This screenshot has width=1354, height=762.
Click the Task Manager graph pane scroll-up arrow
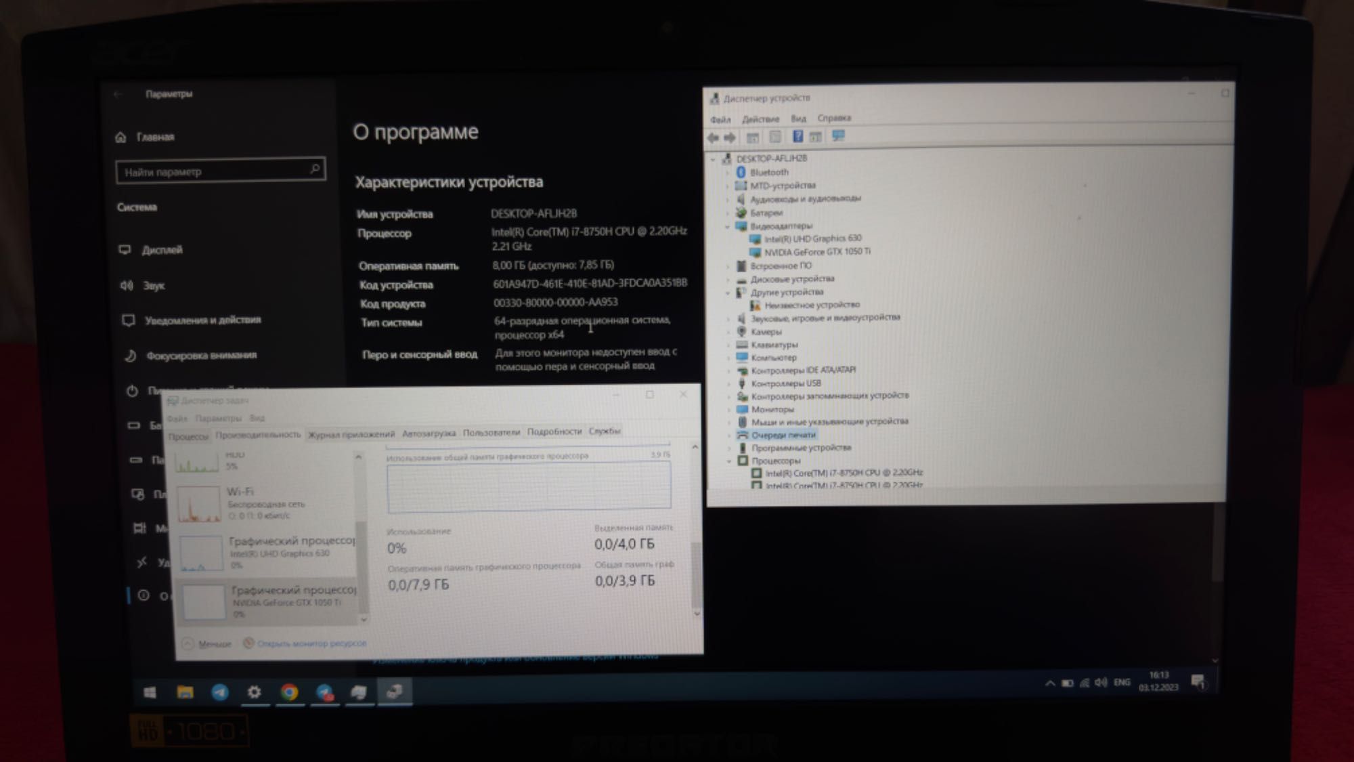pyautogui.click(x=695, y=448)
